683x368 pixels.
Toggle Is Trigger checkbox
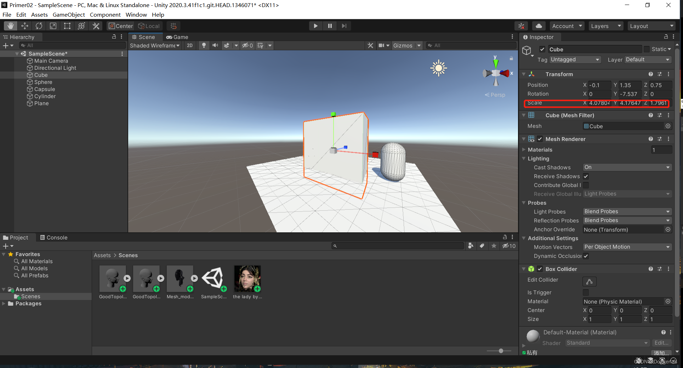(x=586, y=293)
